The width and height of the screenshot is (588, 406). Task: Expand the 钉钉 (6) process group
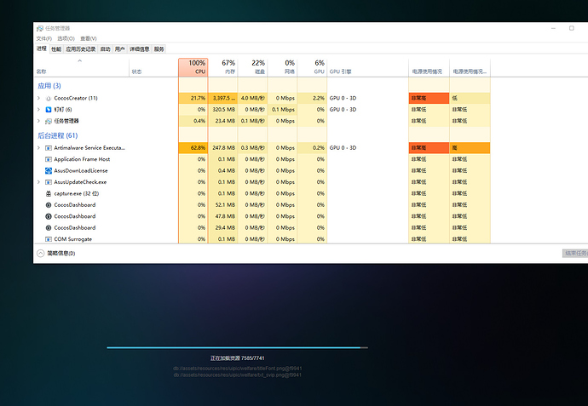38,109
